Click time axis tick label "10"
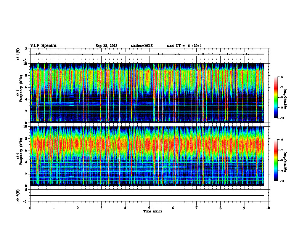The image size is (302, 233). point(268,208)
